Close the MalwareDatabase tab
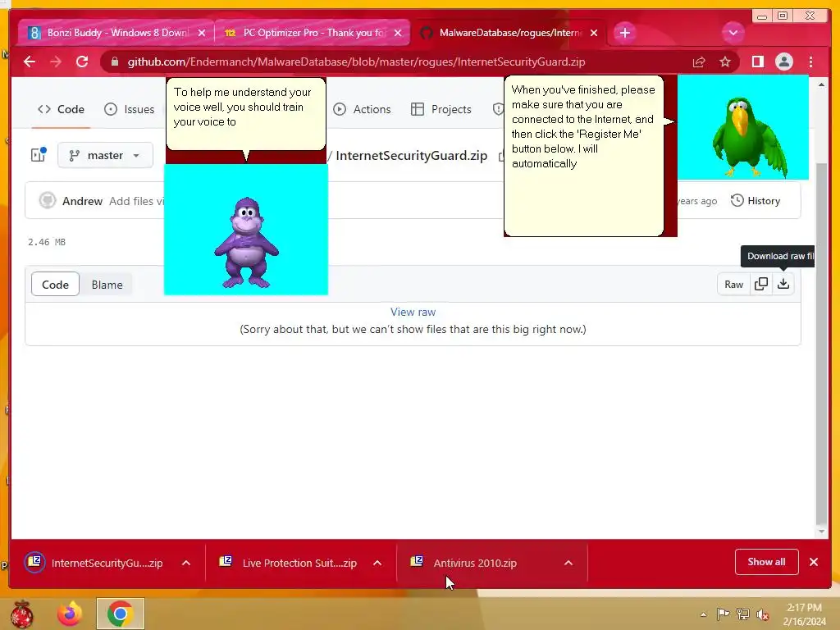This screenshot has width=840, height=630. 594,33
